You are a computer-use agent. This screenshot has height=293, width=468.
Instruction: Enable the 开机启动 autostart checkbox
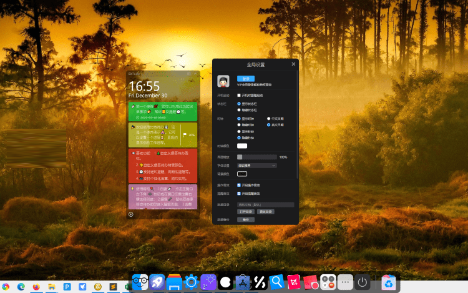click(239, 96)
